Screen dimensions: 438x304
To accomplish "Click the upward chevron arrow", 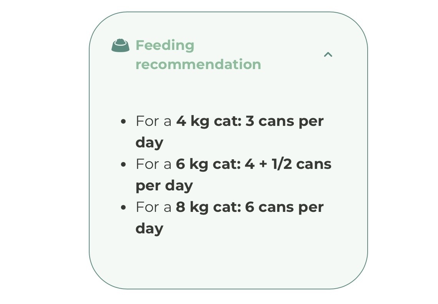I will tap(328, 55).
